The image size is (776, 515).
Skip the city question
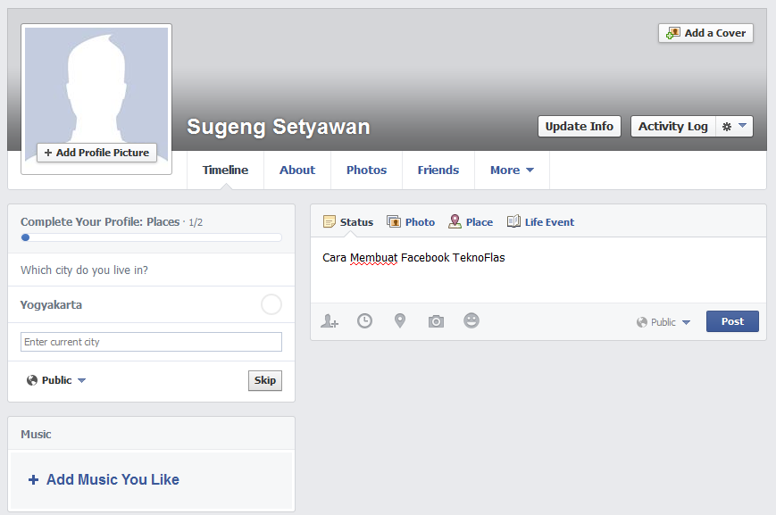tap(265, 380)
